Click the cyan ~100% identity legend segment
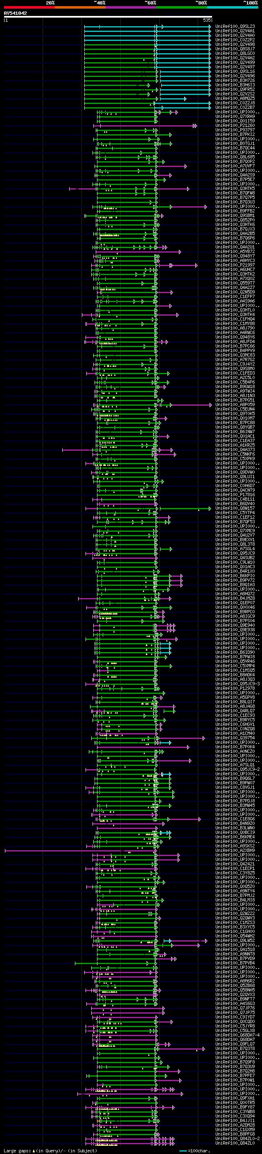 (x=233, y=7)
